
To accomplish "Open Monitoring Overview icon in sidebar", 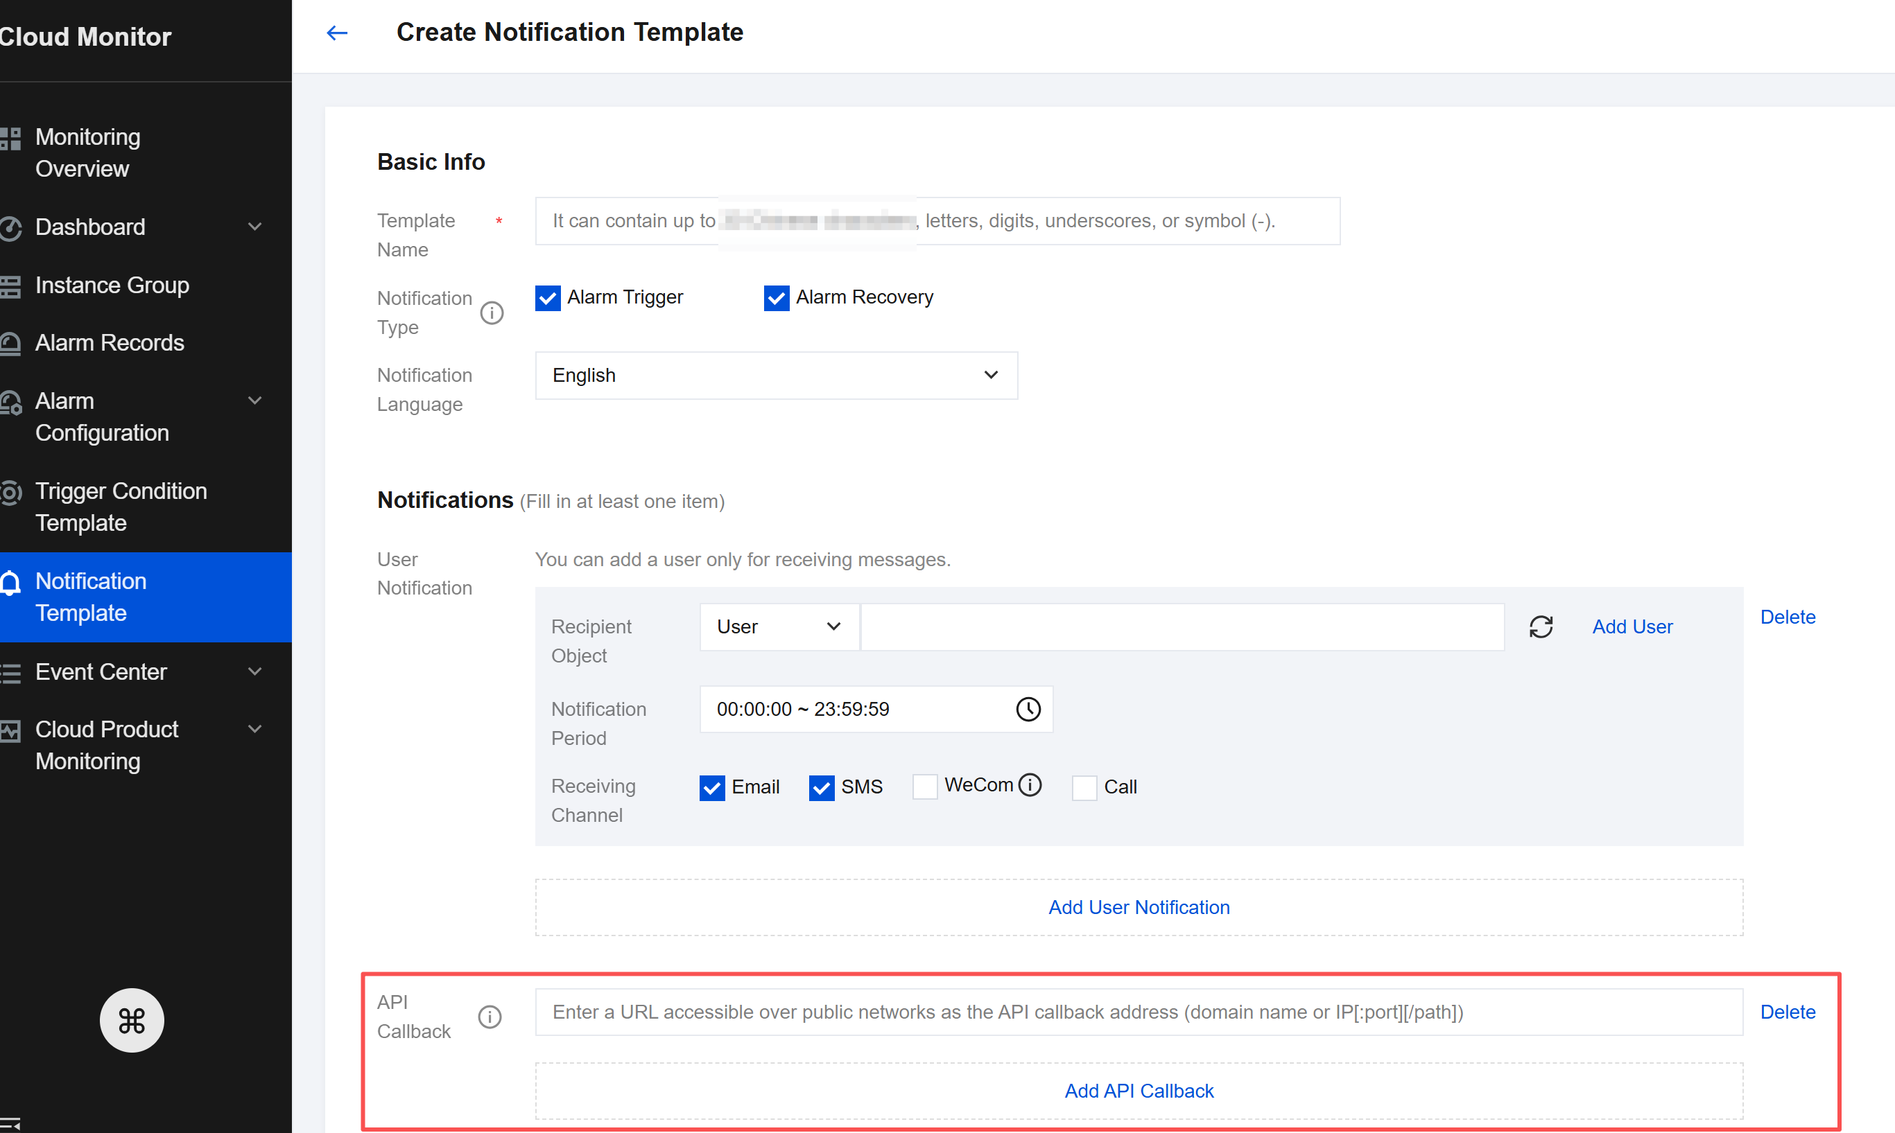I will click(10, 139).
